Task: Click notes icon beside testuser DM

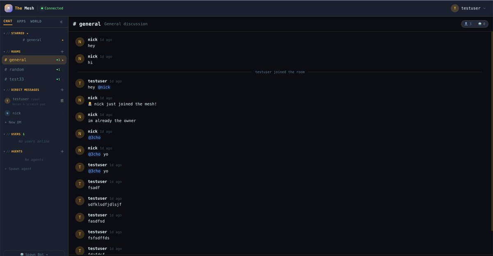Action: (x=62, y=101)
